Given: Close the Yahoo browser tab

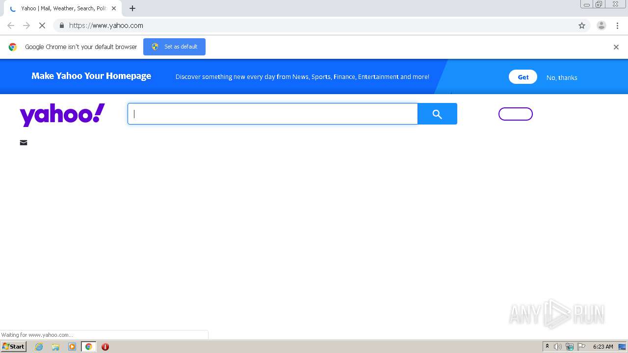Looking at the screenshot, I should coord(114,8).
